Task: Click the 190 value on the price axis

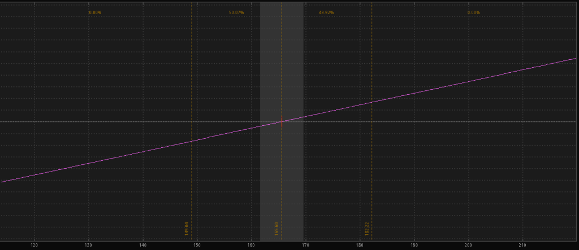Action: pyautogui.click(x=414, y=245)
